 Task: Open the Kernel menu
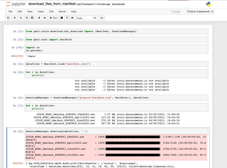click(62, 12)
